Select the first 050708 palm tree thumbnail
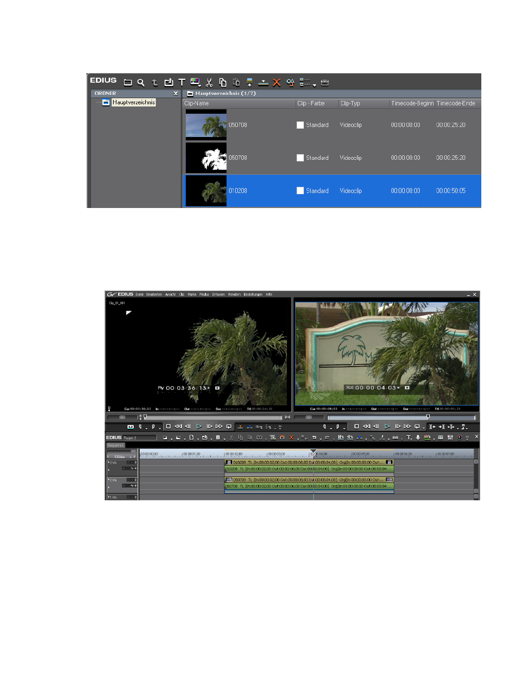The image size is (529, 685). [206, 125]
